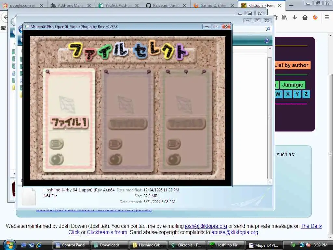This screenshot has height=250, width=333.
Task: Click the crystal shard in File 1 card
Action: click(x=67, y=104)
